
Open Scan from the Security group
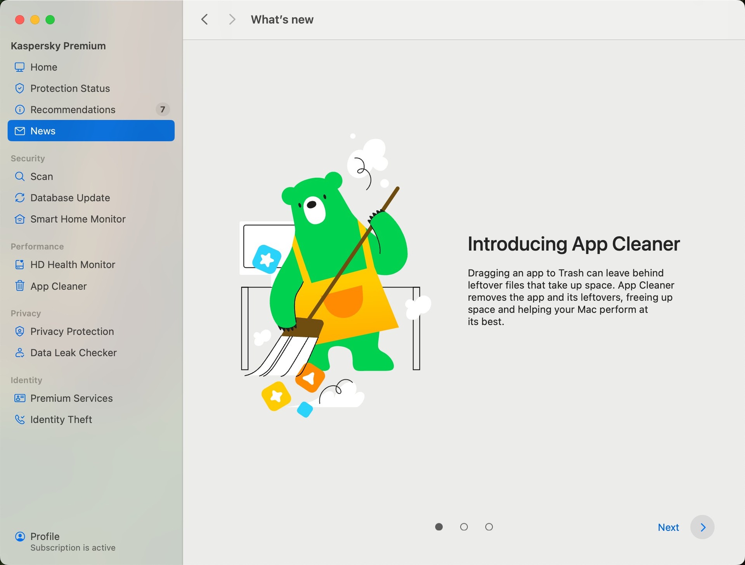coord(42,177)
